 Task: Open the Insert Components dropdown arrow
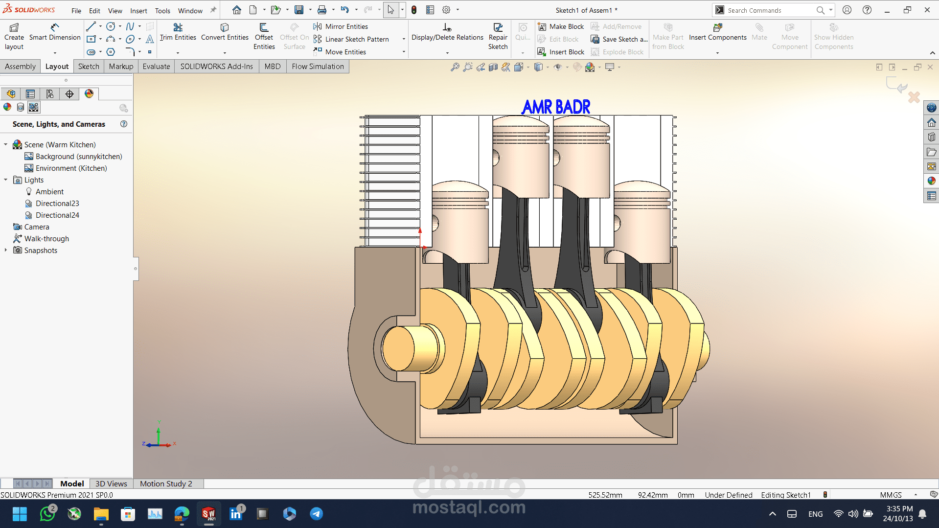717,52
